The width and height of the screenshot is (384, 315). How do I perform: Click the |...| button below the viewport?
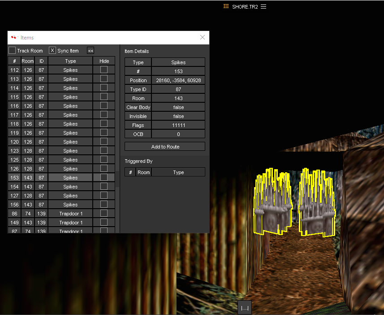pyautogui.click(x=244, y=307)
